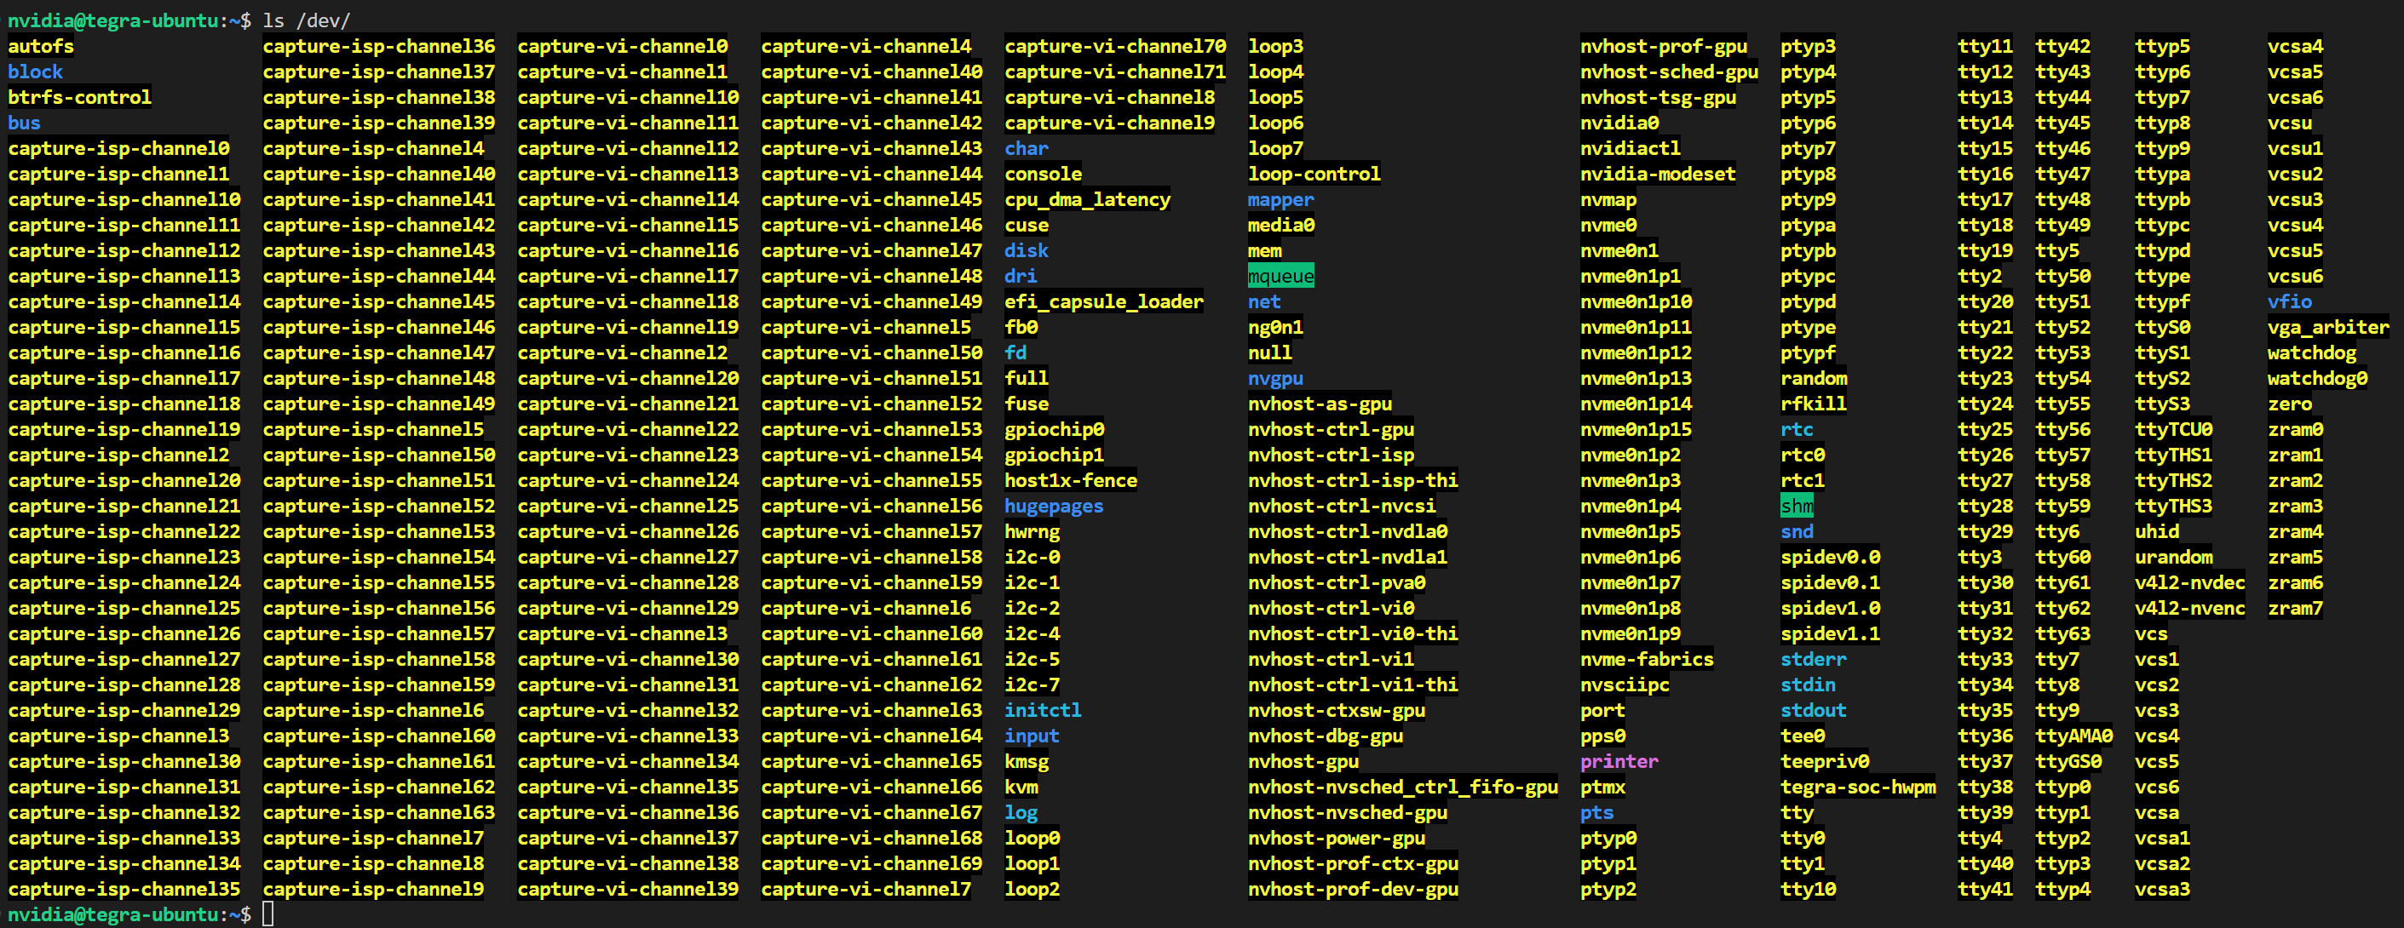Click the vga_arbiter device entry
Image resolution: width=2404 pixels, height=928 pixels.
coord(2327,328)
